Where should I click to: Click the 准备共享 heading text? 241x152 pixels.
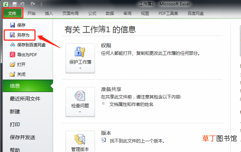tap(111, 89)
